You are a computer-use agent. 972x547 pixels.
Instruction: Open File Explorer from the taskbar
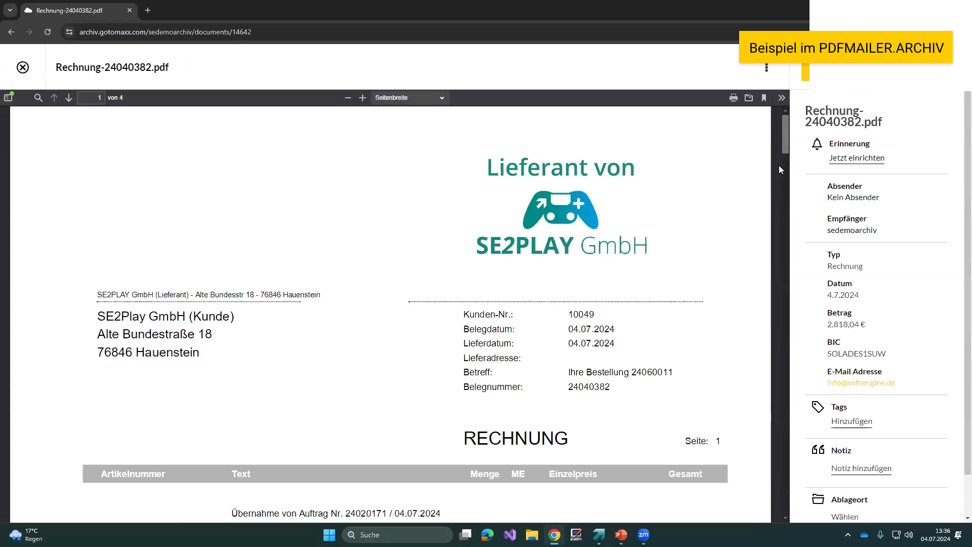[x=532, y=535]
